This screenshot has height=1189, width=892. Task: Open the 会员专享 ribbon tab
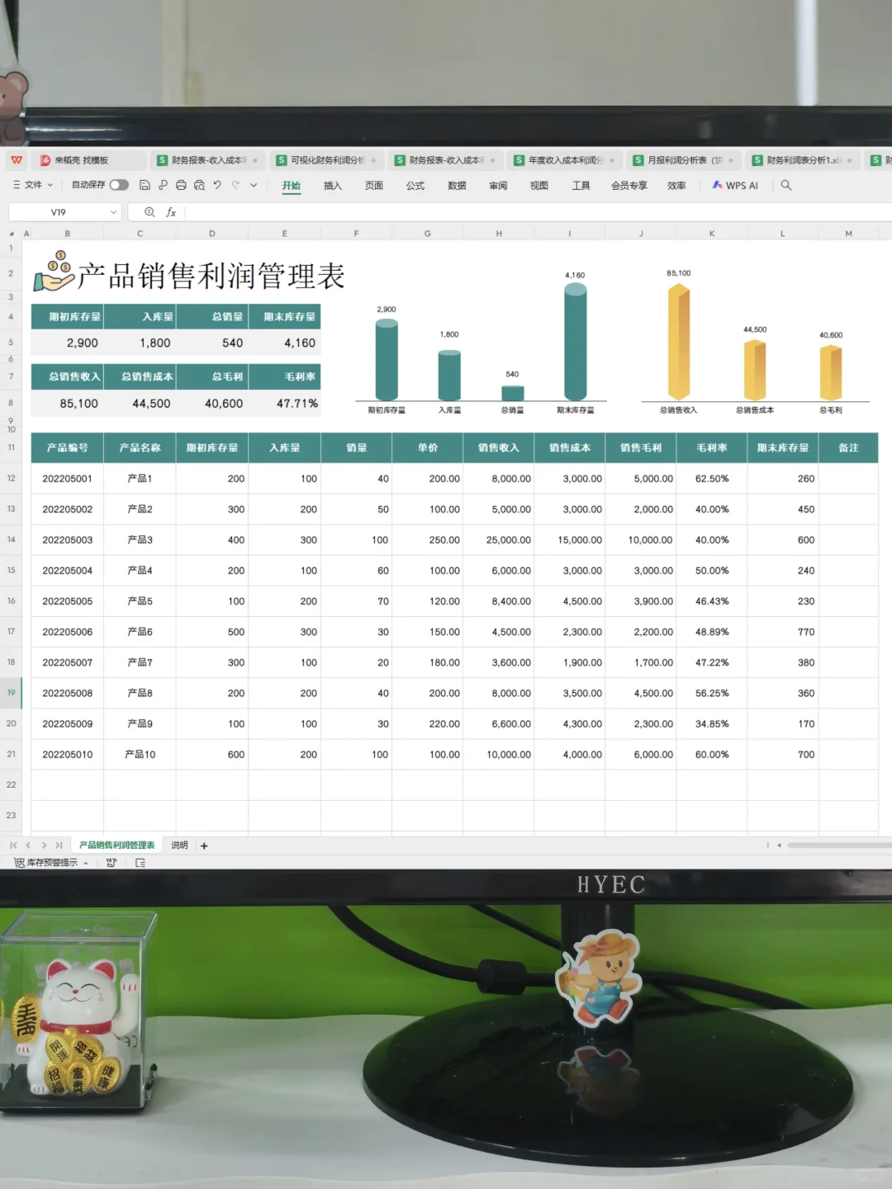coord(629,186)
